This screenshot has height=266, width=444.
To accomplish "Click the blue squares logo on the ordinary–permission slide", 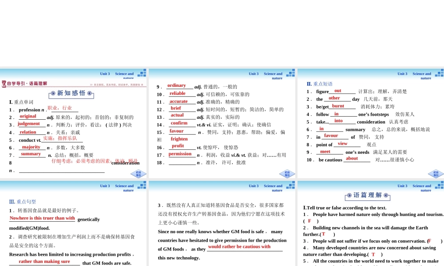I will [x=290, y=73].
